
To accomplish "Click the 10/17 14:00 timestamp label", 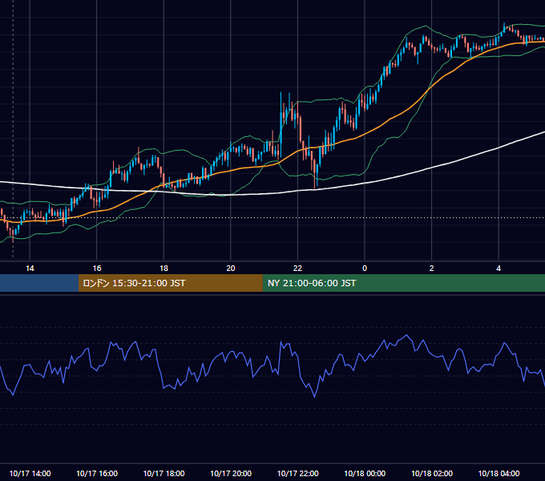I will [30, 473].
